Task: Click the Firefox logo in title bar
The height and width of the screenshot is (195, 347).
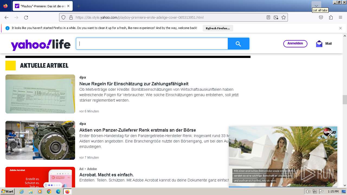Action: pos(5,6)
